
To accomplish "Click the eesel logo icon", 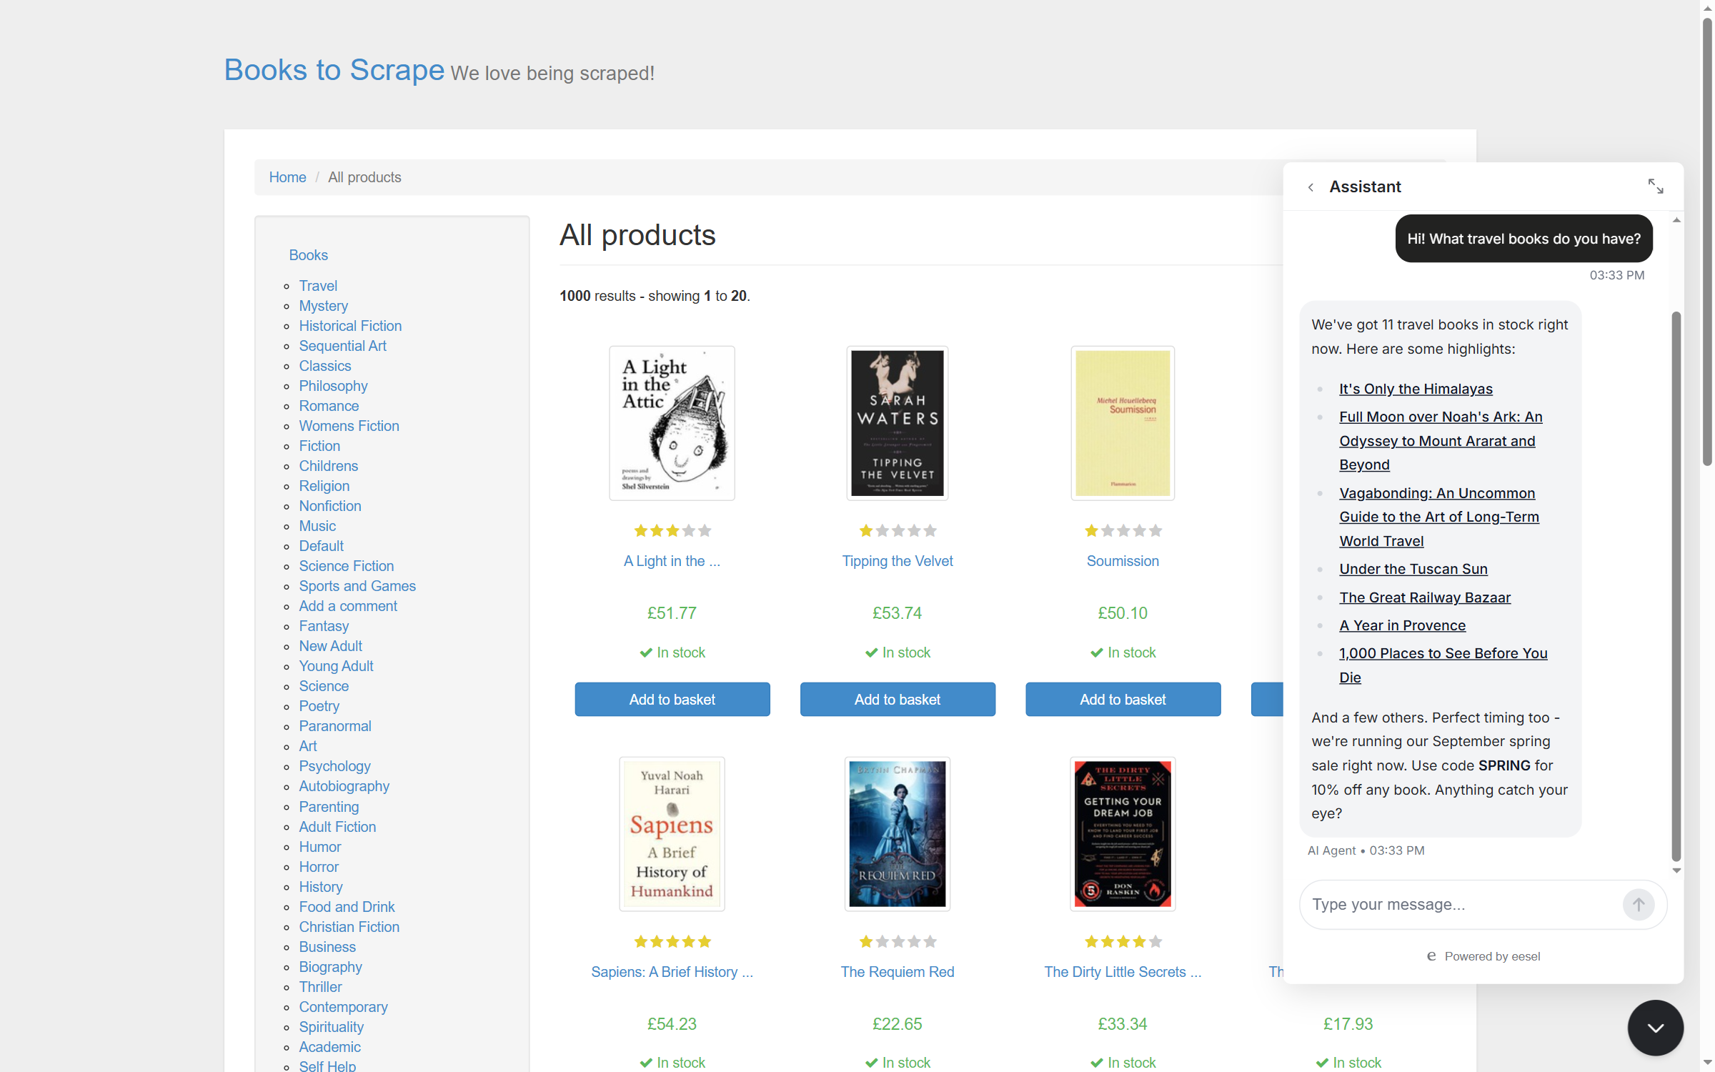I will (1431, 956).
